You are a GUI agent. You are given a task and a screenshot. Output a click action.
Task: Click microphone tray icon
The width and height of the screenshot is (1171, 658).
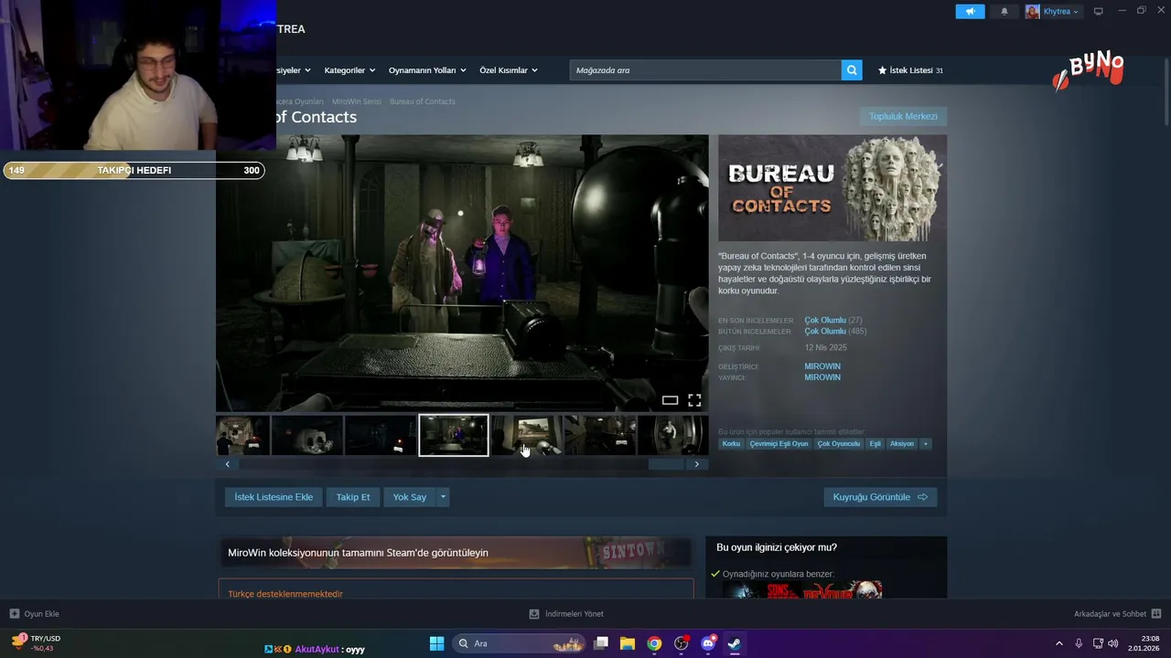(x=1080, y=643)
